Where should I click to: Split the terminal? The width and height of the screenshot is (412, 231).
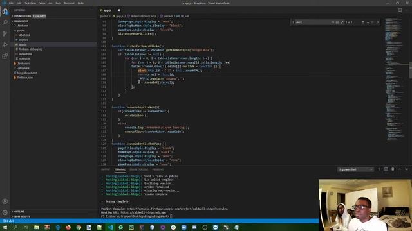pyautogui.click(x=386, y=169)
